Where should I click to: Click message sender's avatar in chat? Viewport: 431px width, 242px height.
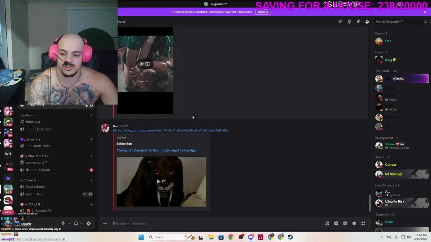[105, 128]
